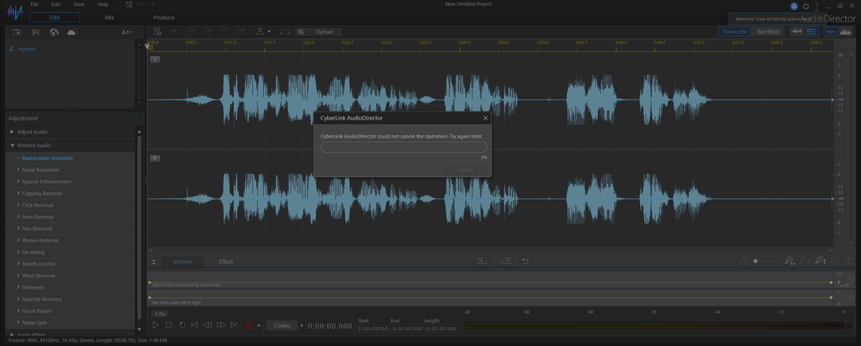861x346 pixels.
Task: Switch to the Produce room tab
Action: click(163, 17)
